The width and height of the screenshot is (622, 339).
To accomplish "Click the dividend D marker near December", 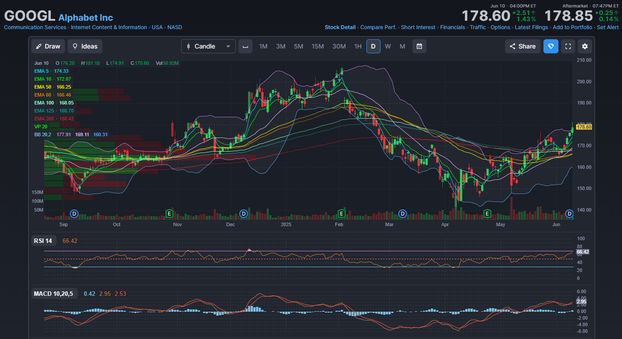I will click(x=243, y=214).
